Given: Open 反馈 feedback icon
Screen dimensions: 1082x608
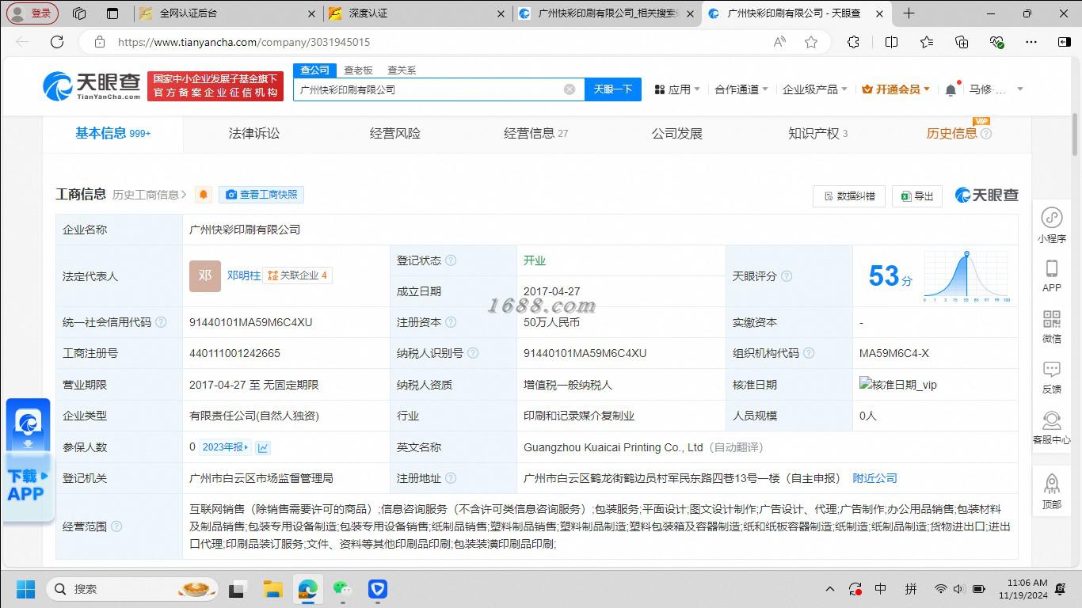Looking at the screenshot, I should pos(1051,377).
